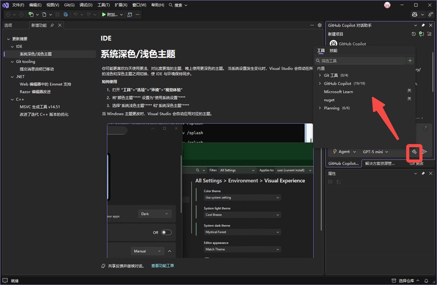This screenshot has width=437, height=285.
Task: Toggle the Off switch in the screenshot
Action: [x=166, y=232]
